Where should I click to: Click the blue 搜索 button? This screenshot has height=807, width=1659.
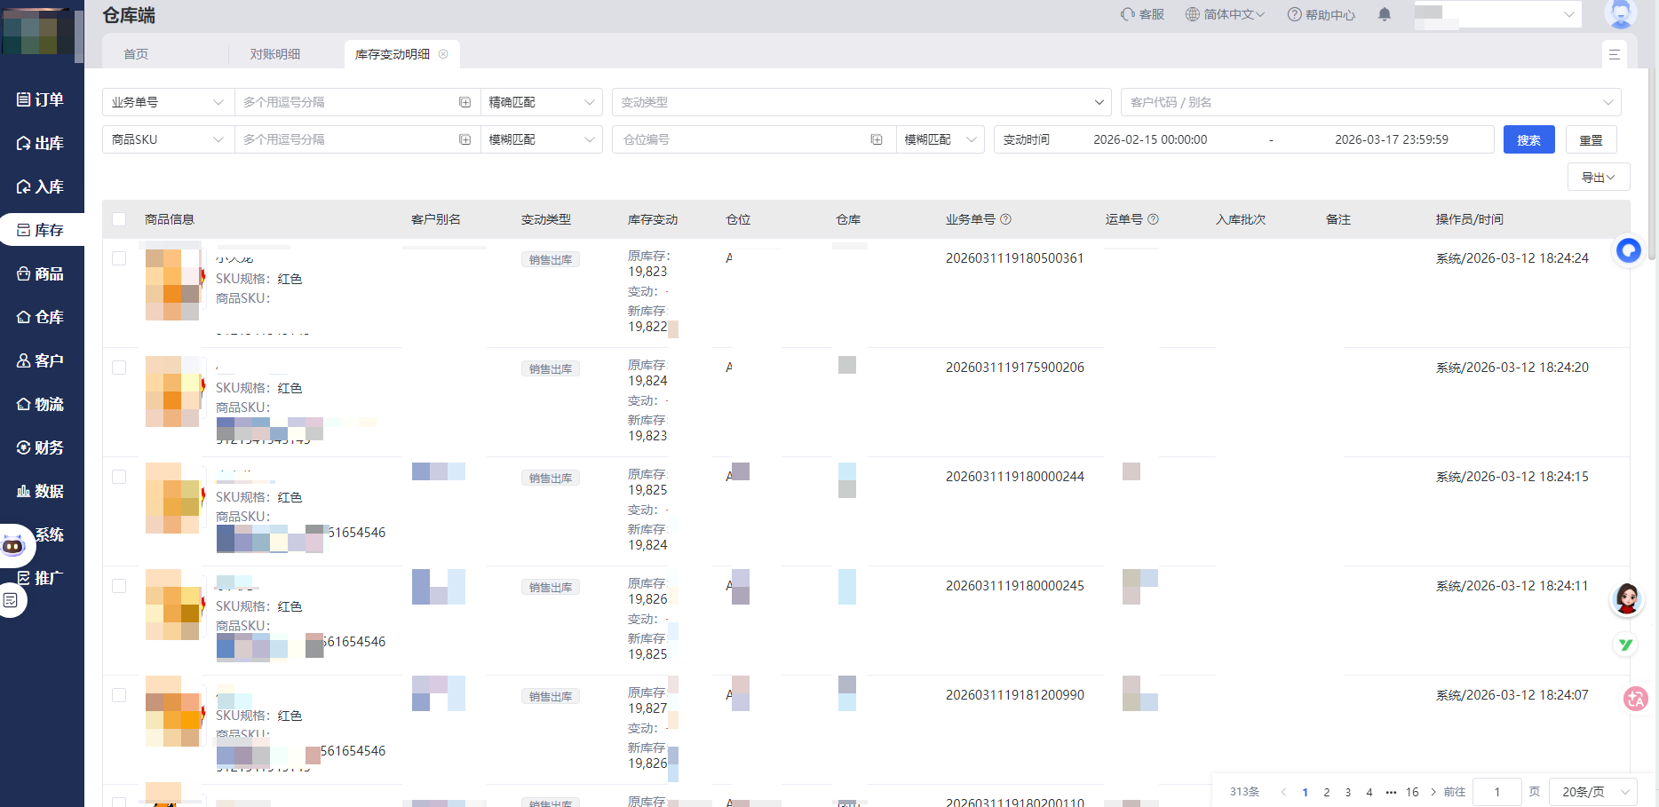(1528, 139)
